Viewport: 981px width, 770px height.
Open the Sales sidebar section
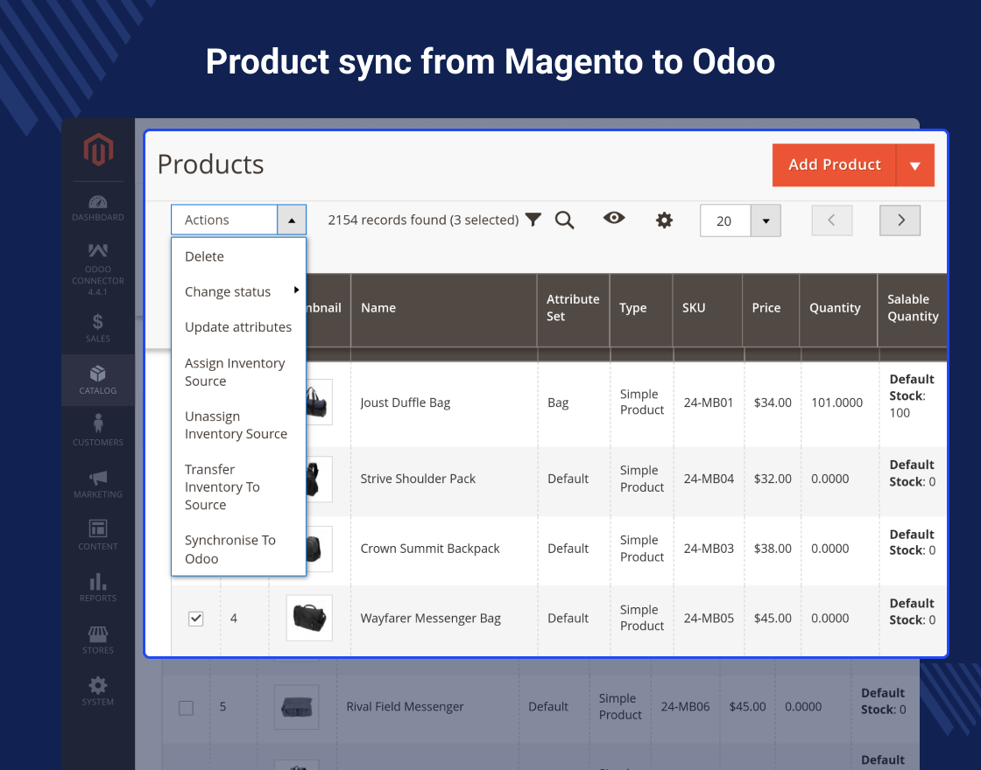98,328
